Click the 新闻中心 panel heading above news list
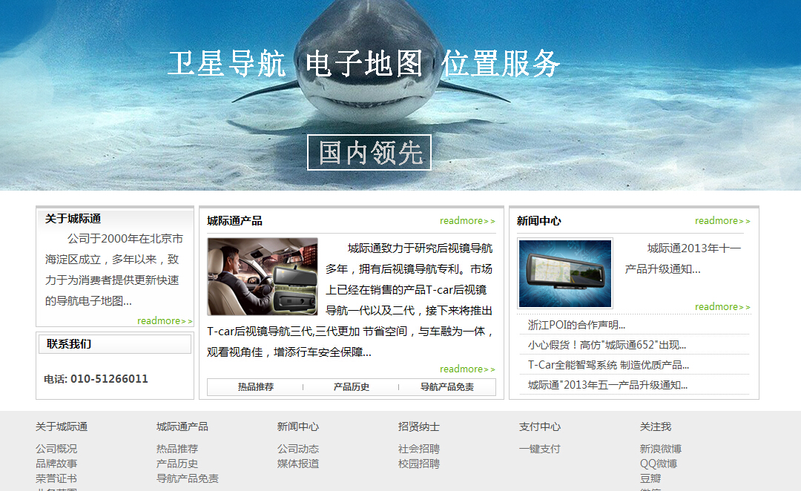 tap(539, 221)
